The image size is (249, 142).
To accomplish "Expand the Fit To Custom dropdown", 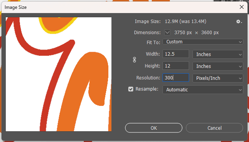I will tap(203, 42).
